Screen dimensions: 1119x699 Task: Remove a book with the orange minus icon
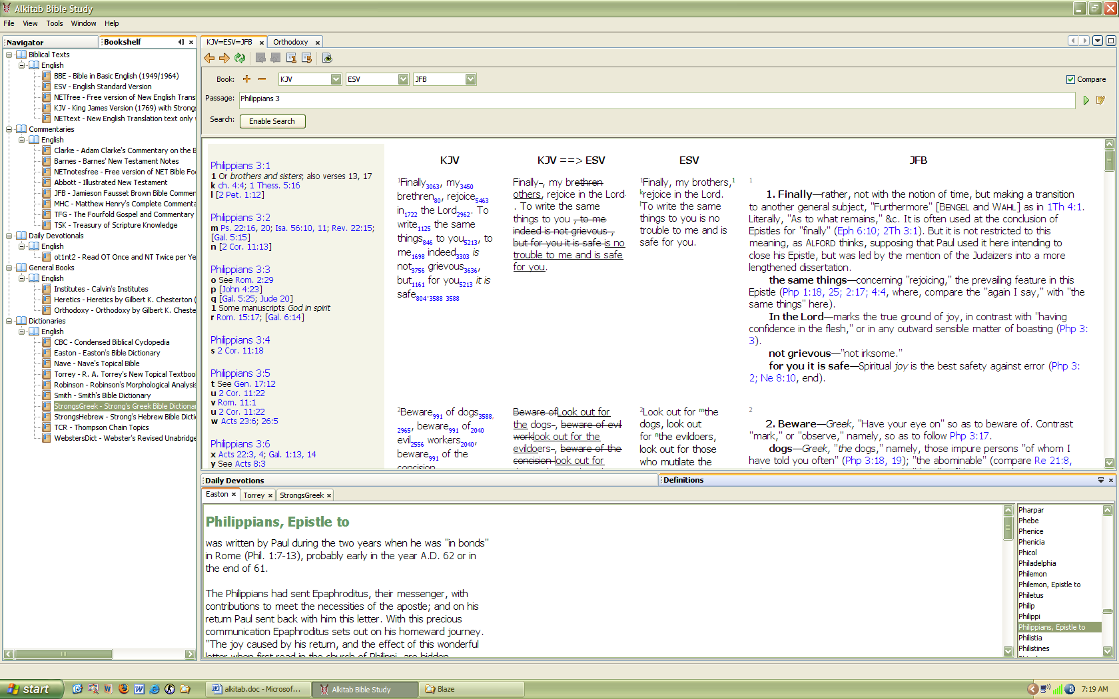(x=262, y=79)
